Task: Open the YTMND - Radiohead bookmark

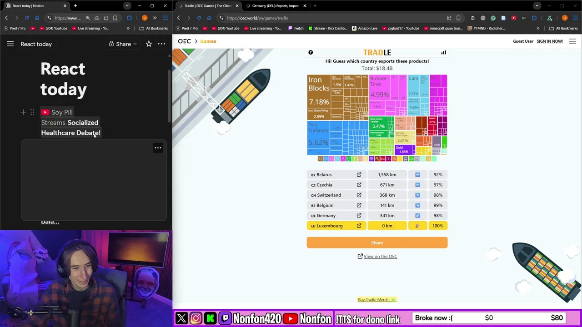Action: (486, 28)
